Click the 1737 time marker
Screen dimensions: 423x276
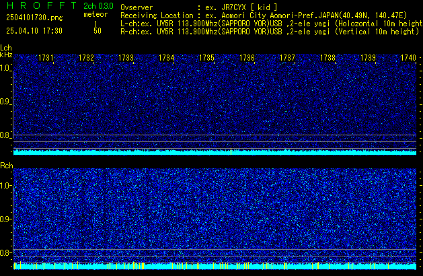[x=287, y=58]
